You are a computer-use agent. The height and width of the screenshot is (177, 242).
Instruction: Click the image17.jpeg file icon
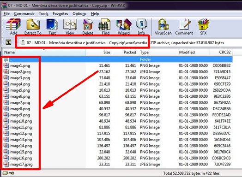[6, 164]
